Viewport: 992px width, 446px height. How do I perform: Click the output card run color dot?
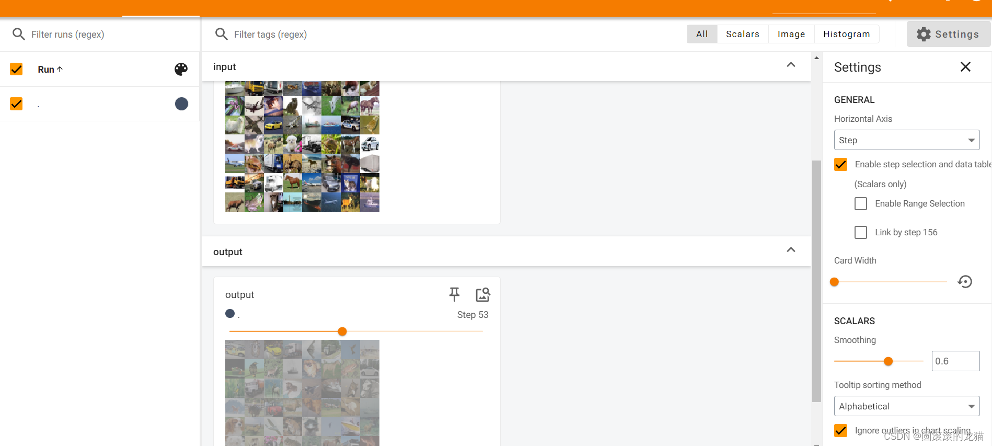pos(230,314)
